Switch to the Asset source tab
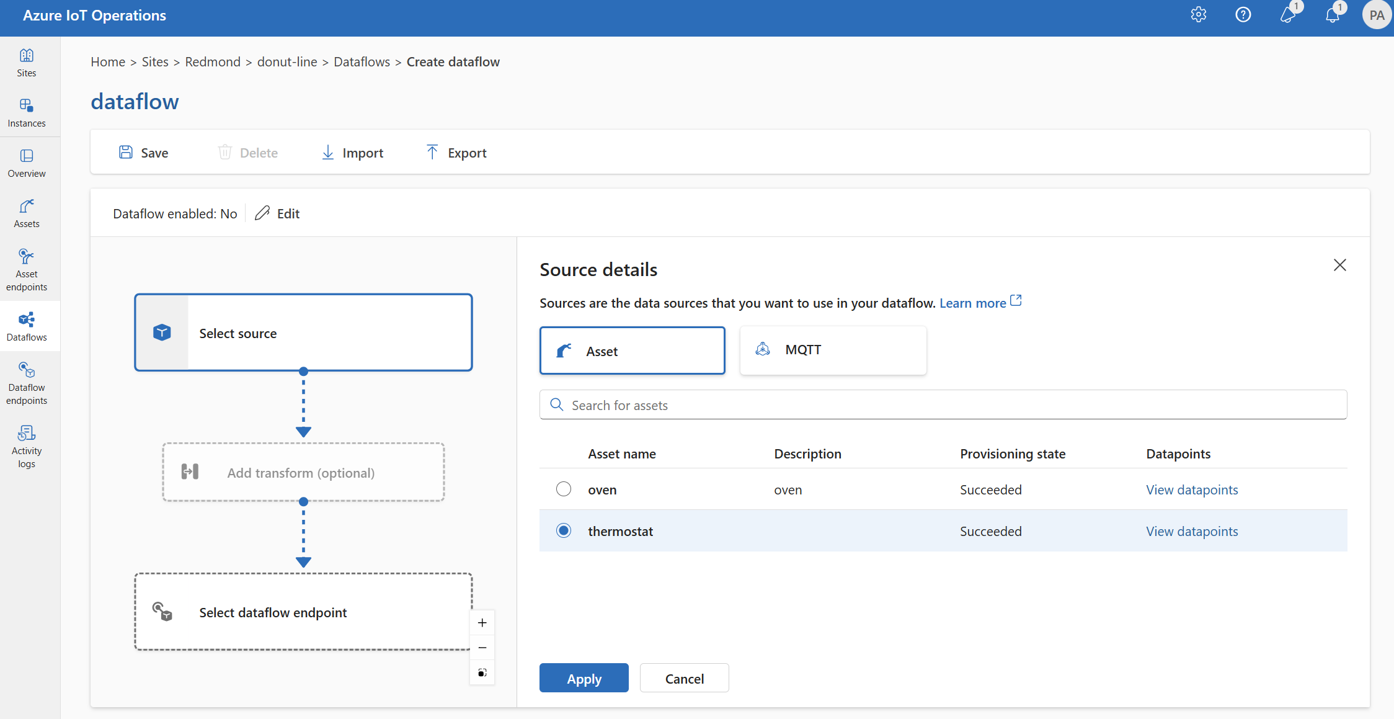This screenshot has width=1394, height=719. (x=633, y=351)
